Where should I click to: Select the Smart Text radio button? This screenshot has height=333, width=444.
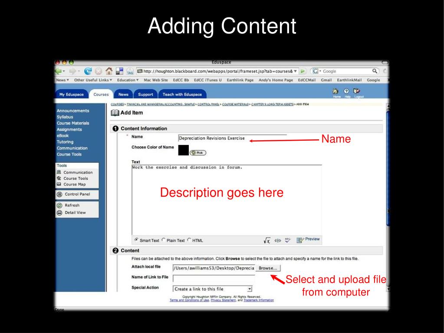click(136, 240)
